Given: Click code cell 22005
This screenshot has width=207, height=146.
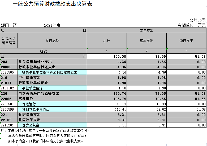Looking at the screenshot, I should tap(9, 99).
